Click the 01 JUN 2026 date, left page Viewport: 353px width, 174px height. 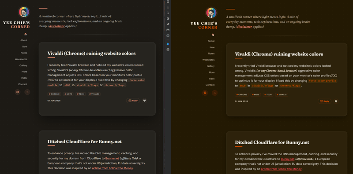(x=54, y=101)
